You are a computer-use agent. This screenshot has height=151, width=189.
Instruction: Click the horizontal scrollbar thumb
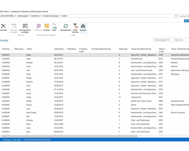click(x=69, y=136)
